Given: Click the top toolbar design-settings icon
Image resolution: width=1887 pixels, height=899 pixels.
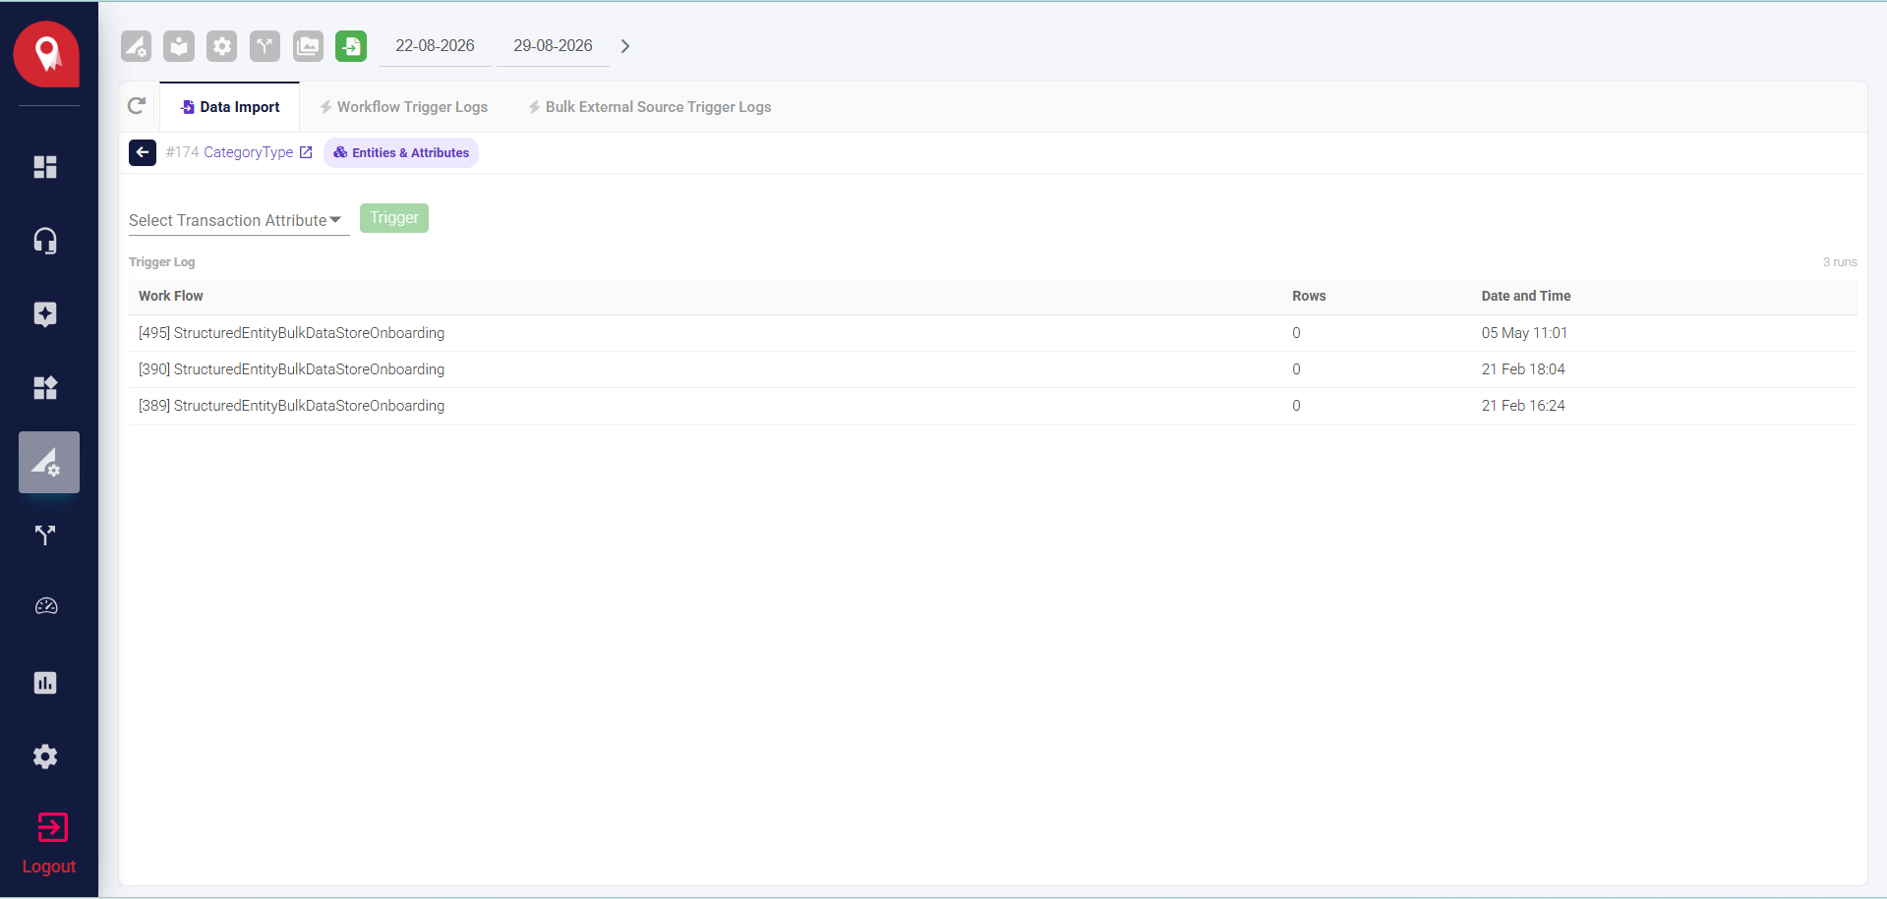Looking at the screenshot, I should click(136, 46).
